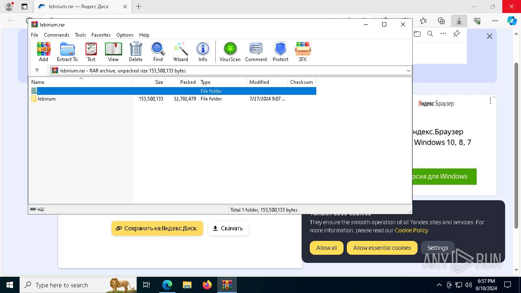Open File Explorer from the taskbar

(187, 285)
